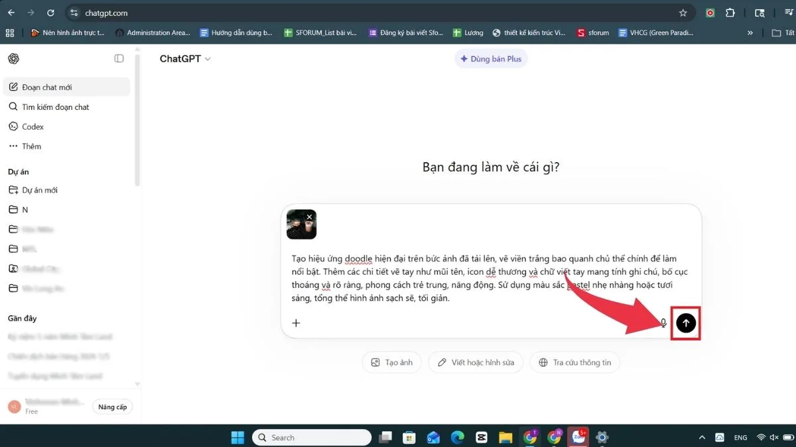This screenshot has width=796, height=447.
Task: Open Task View on the taskbar
Action: tap(385, 438)
